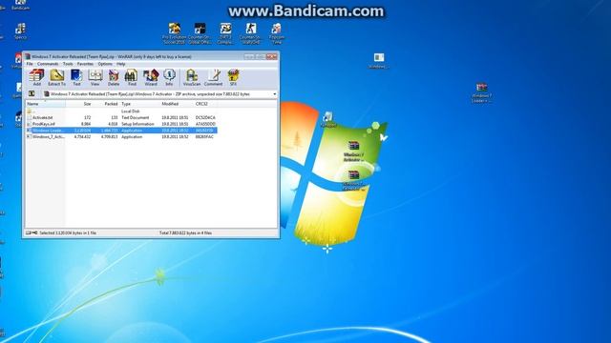
Task: Open the Tools menu
Action: [x=68, y=64]
